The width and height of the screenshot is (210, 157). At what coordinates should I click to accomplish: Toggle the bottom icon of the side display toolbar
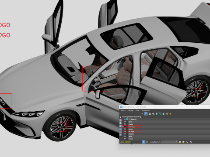coord(120,135)
